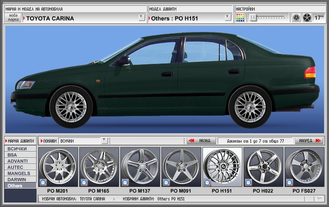Choose the PO M201 wheel thumbnail
The image size is (329, 207).
click(x=58, y=167)
